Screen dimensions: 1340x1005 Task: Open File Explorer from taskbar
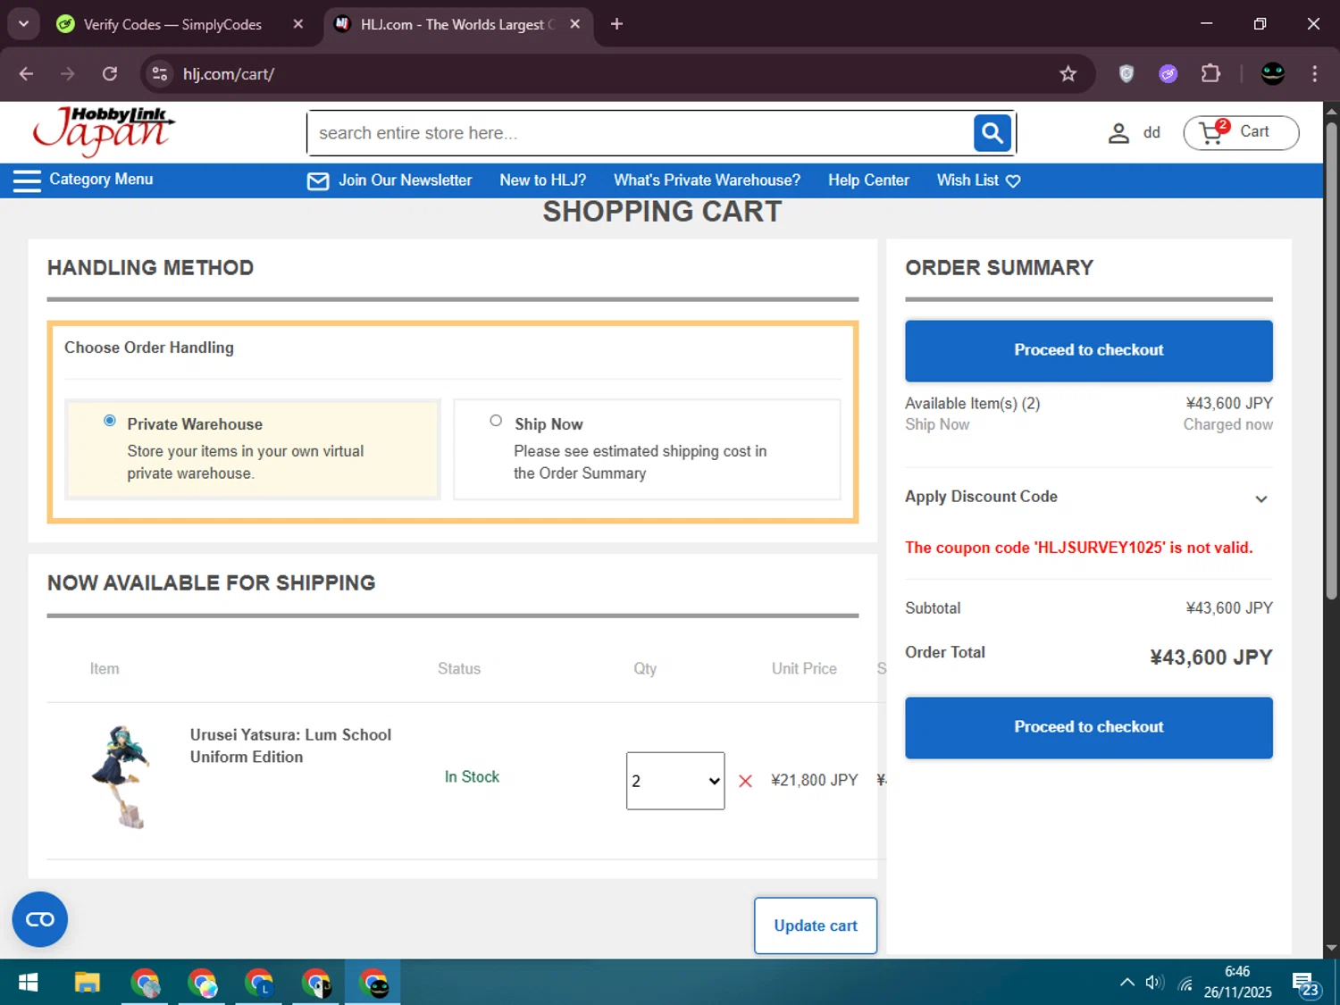tap(87, 984)
